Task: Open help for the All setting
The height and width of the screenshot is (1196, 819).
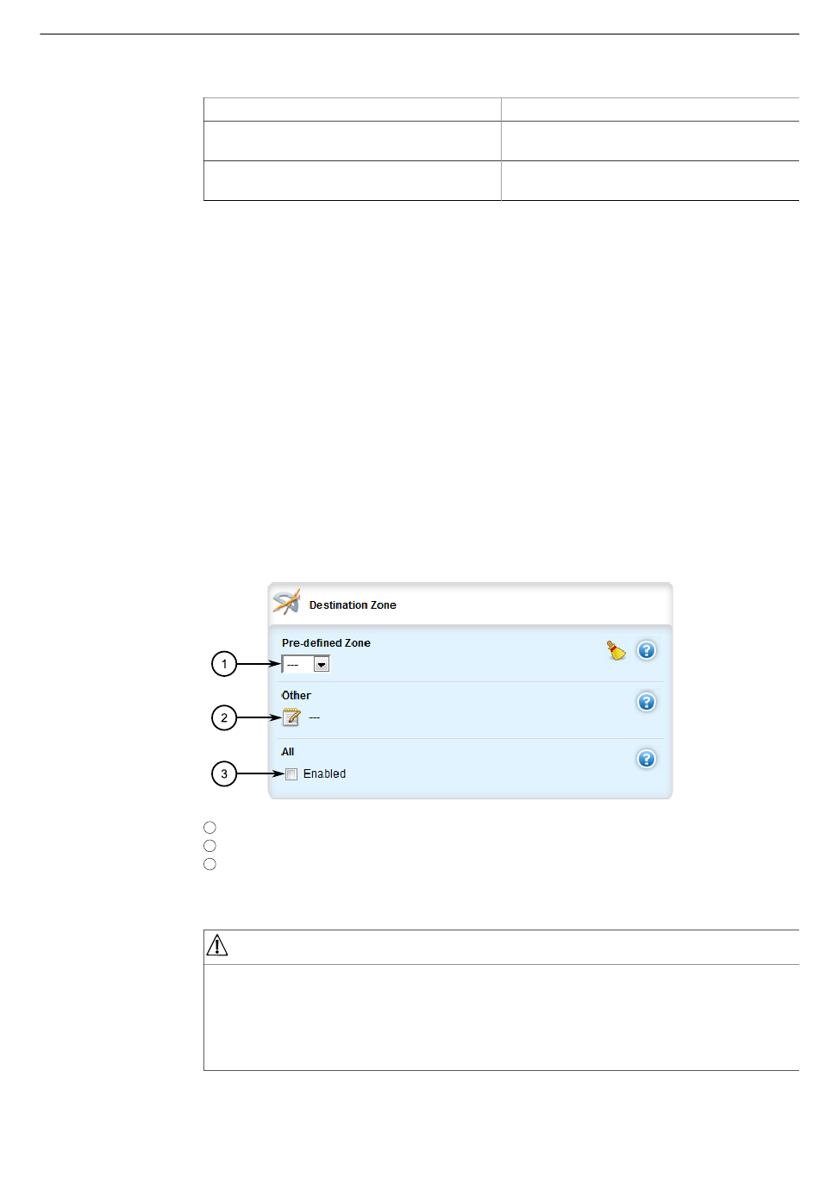Action: point(647,759)
